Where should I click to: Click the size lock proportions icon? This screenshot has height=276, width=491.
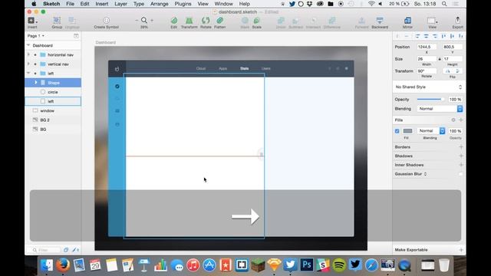tap(440, 59)
